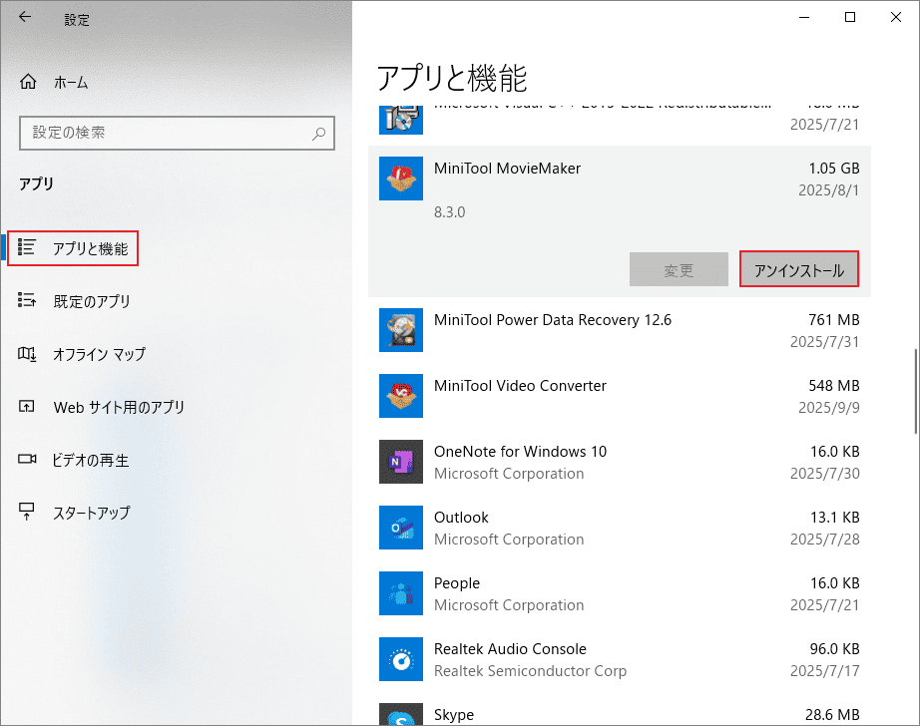Click the Outlook app icon
920x726 pixels.
click(x=401, y=528)
